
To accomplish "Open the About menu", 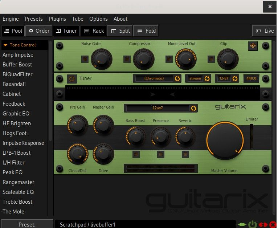I will click(120, 19).
